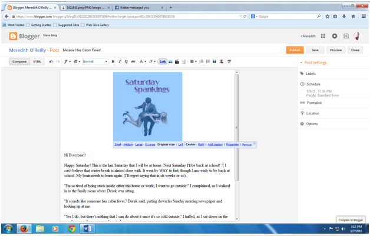
Task: Preview the post
Action: (336, 50)
